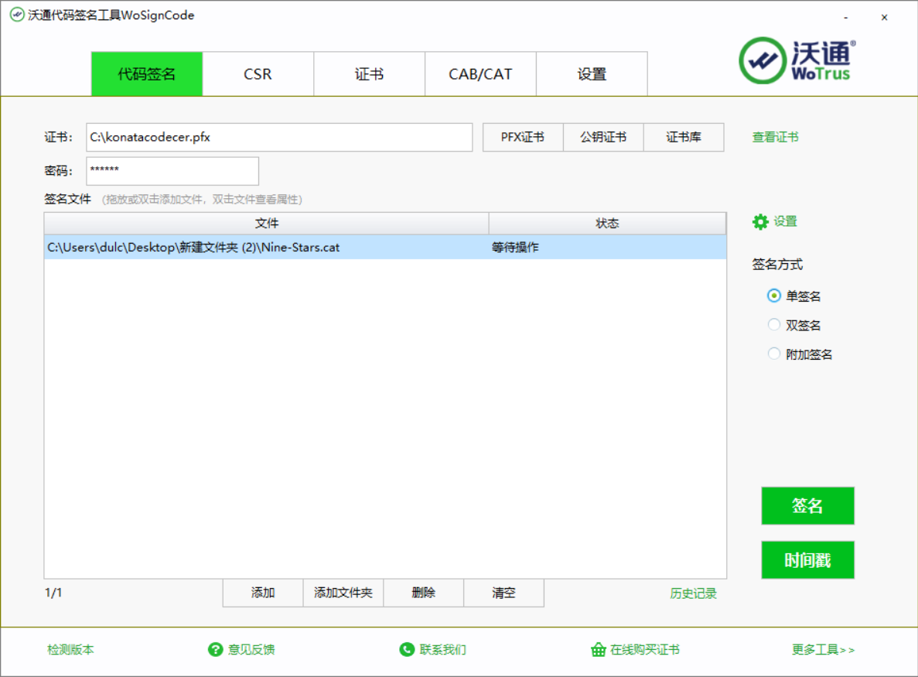This screenshot has height=677, width=918.
Task: Minimize the WoSignCode window
Action: pyautogui.click(x=845, y=18)
